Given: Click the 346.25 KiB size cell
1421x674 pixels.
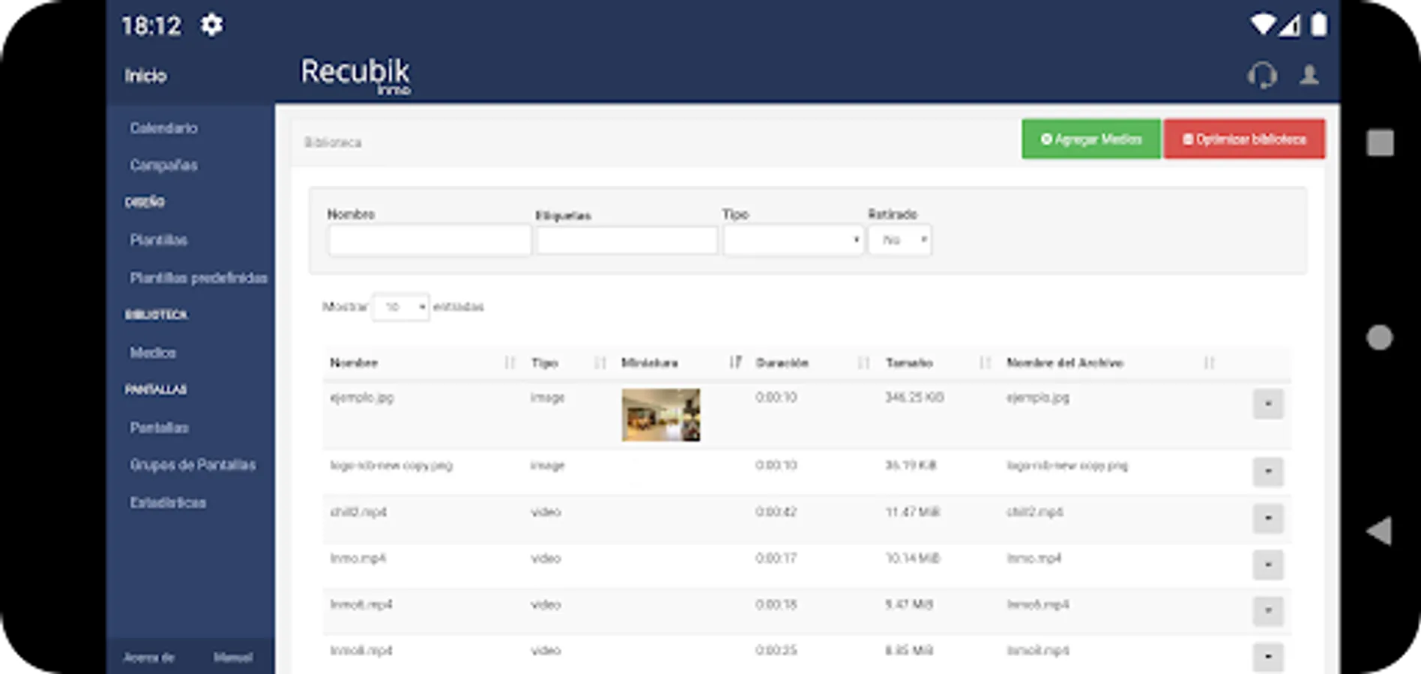Looking at the screenshot, I should (x=914, y=398).
